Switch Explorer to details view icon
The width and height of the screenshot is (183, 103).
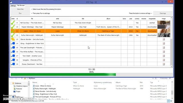[x=168, y=101]
